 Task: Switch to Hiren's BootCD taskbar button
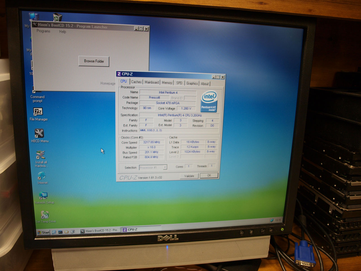point(100,231)
